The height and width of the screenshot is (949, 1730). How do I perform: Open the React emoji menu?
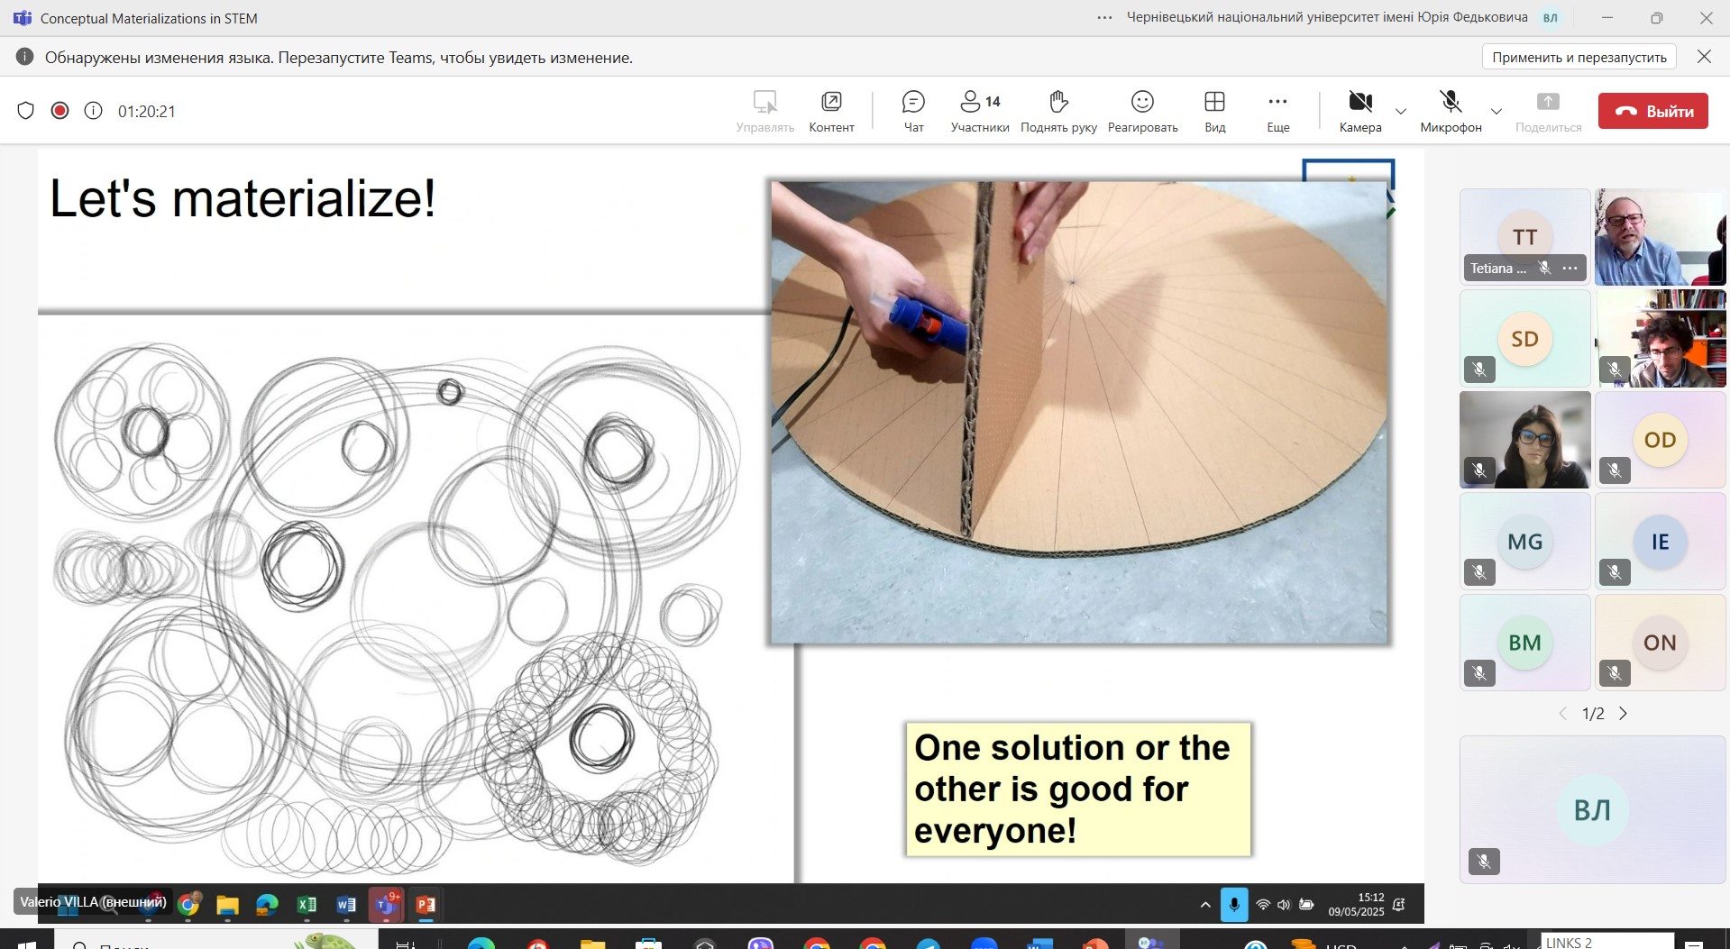[1142, 111]
